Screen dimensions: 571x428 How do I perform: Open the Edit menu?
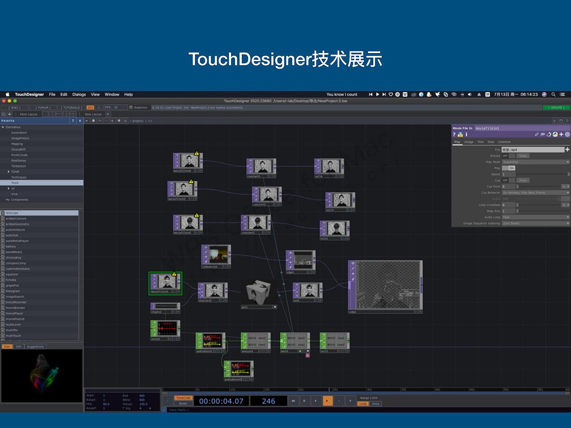[64, 95]
